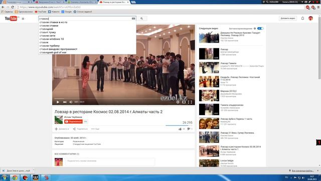Dislike the video with the thumbs down

189,129
